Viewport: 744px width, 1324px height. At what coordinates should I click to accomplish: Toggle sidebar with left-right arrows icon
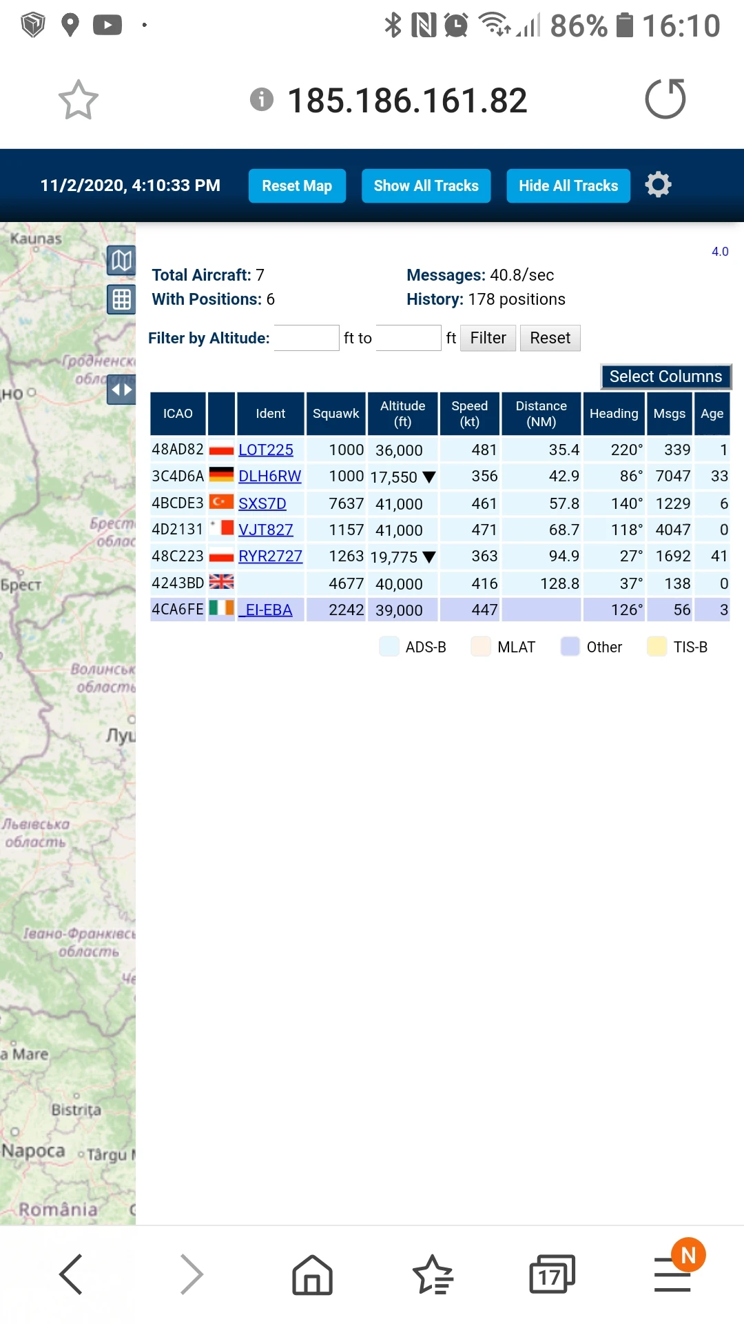pos(121,390)
